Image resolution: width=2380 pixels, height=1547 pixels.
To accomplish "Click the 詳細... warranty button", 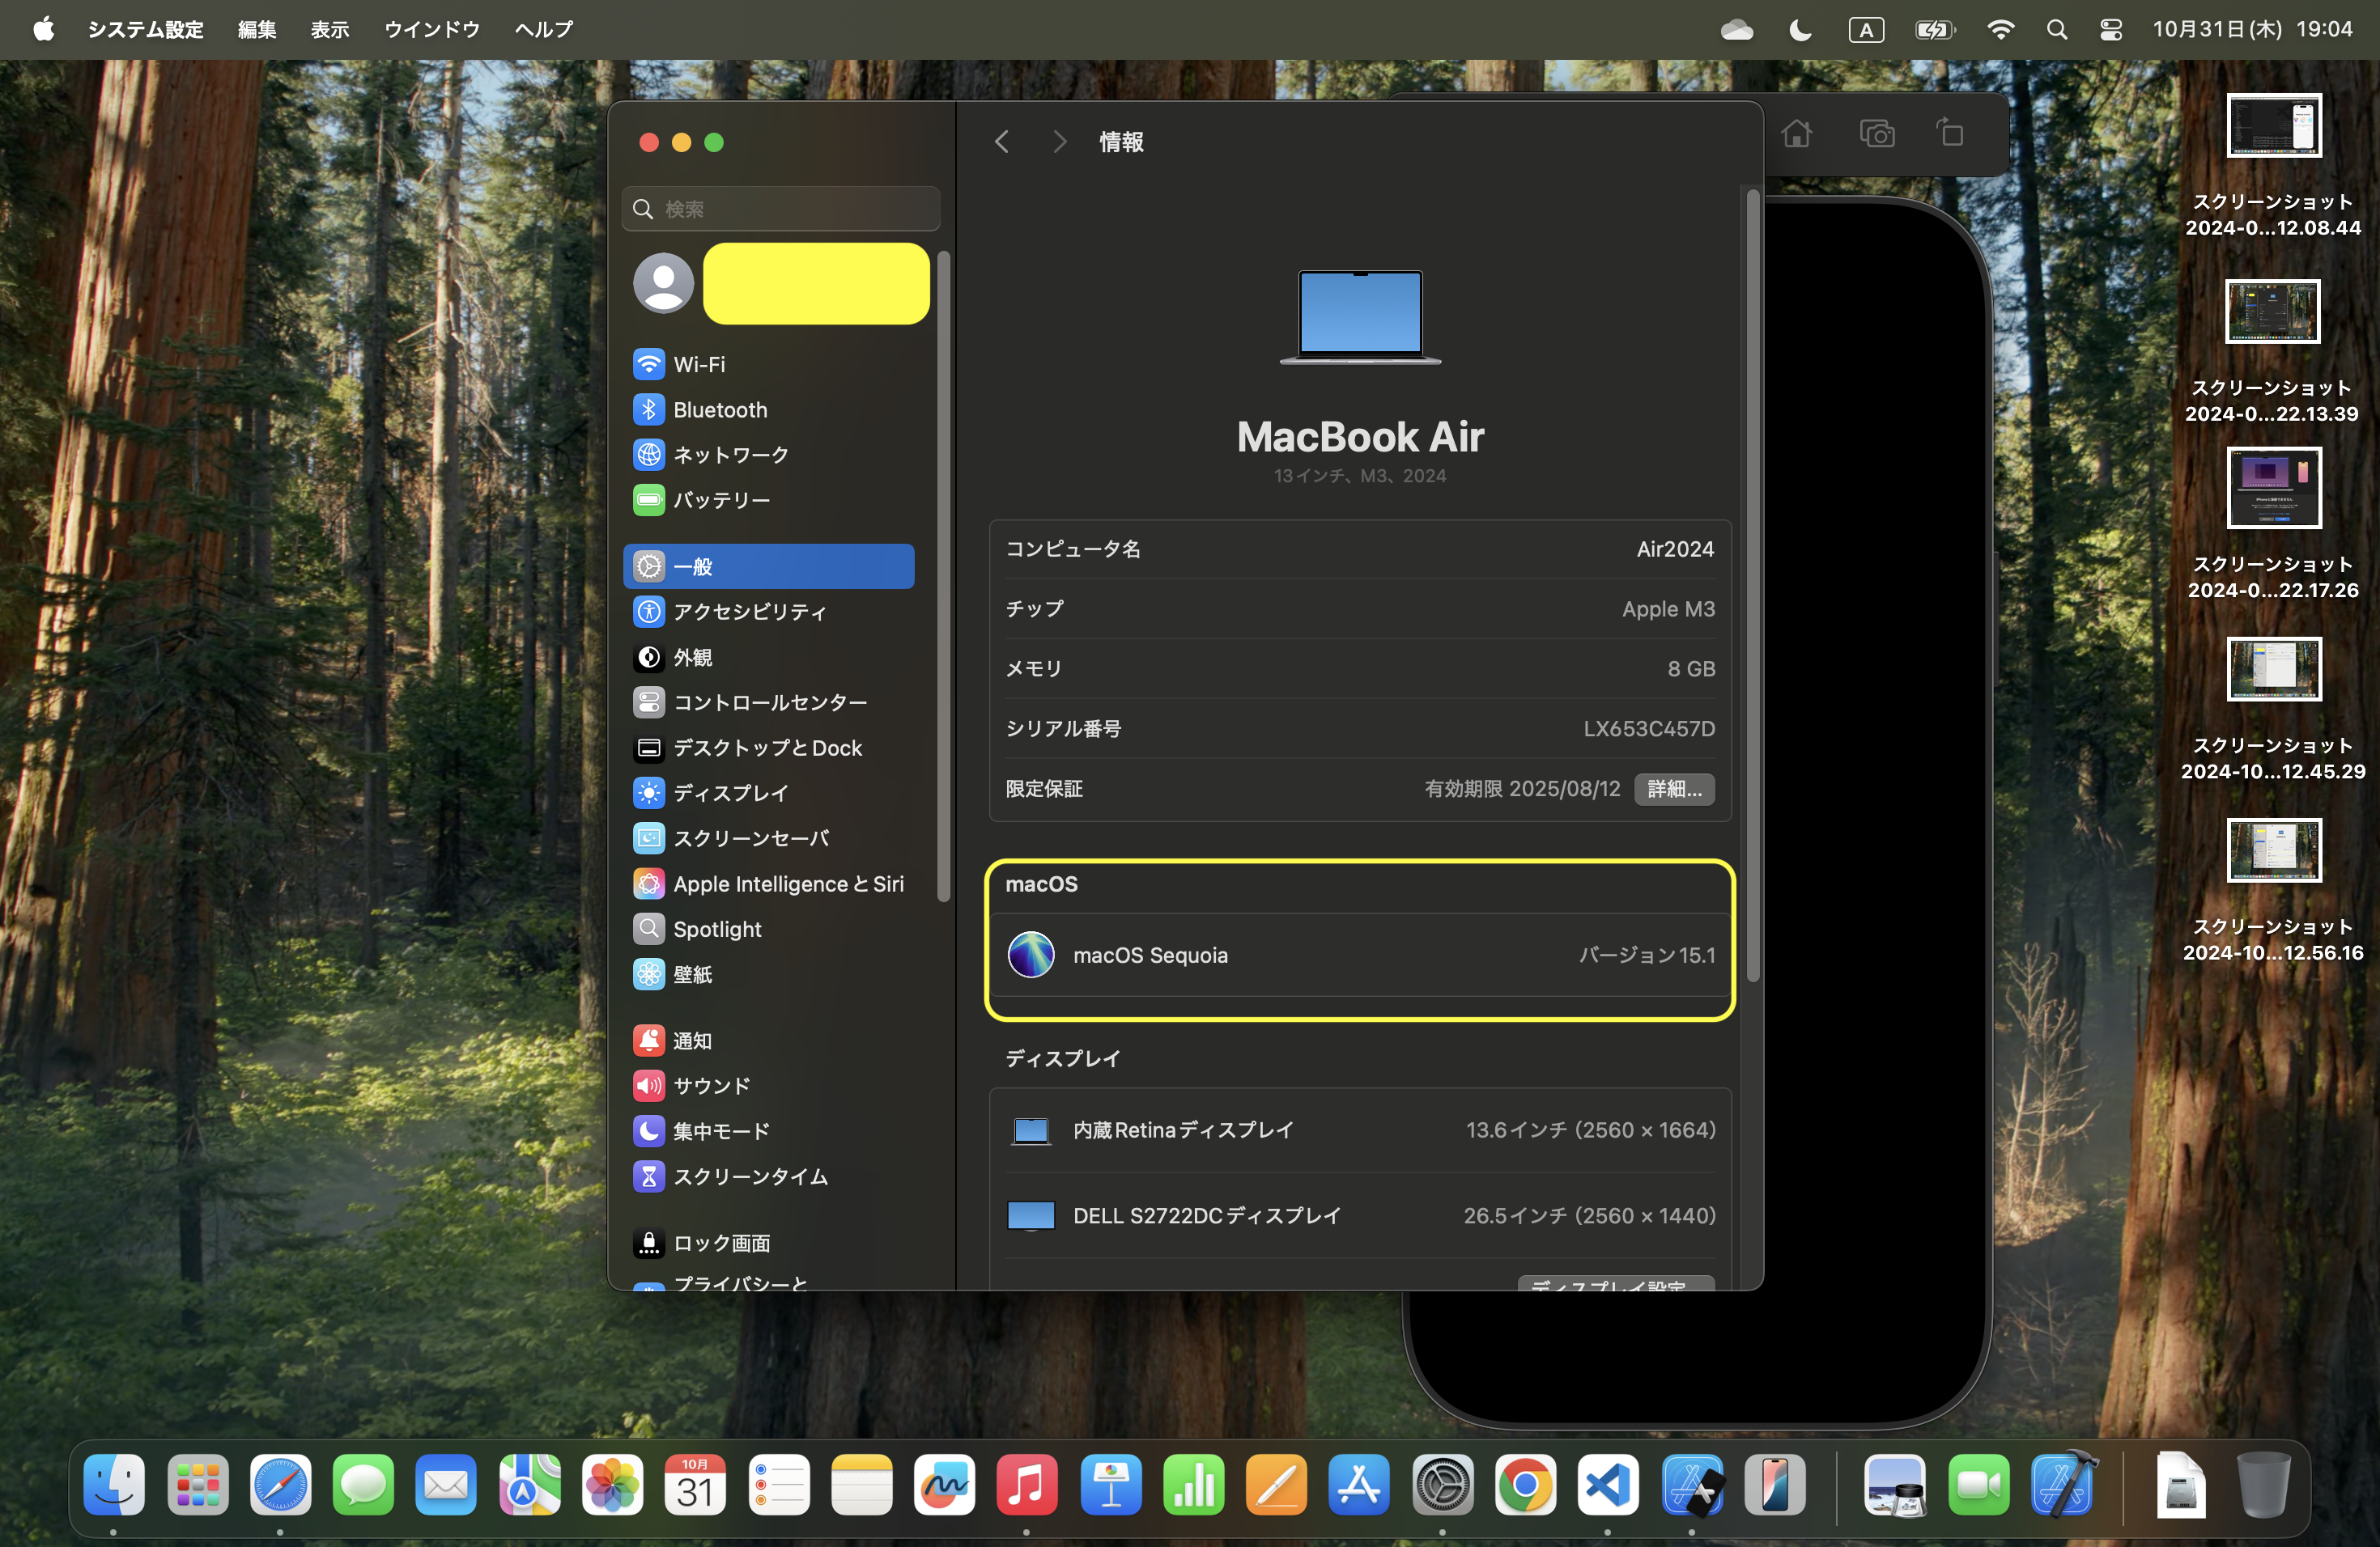I will 1674,789.
